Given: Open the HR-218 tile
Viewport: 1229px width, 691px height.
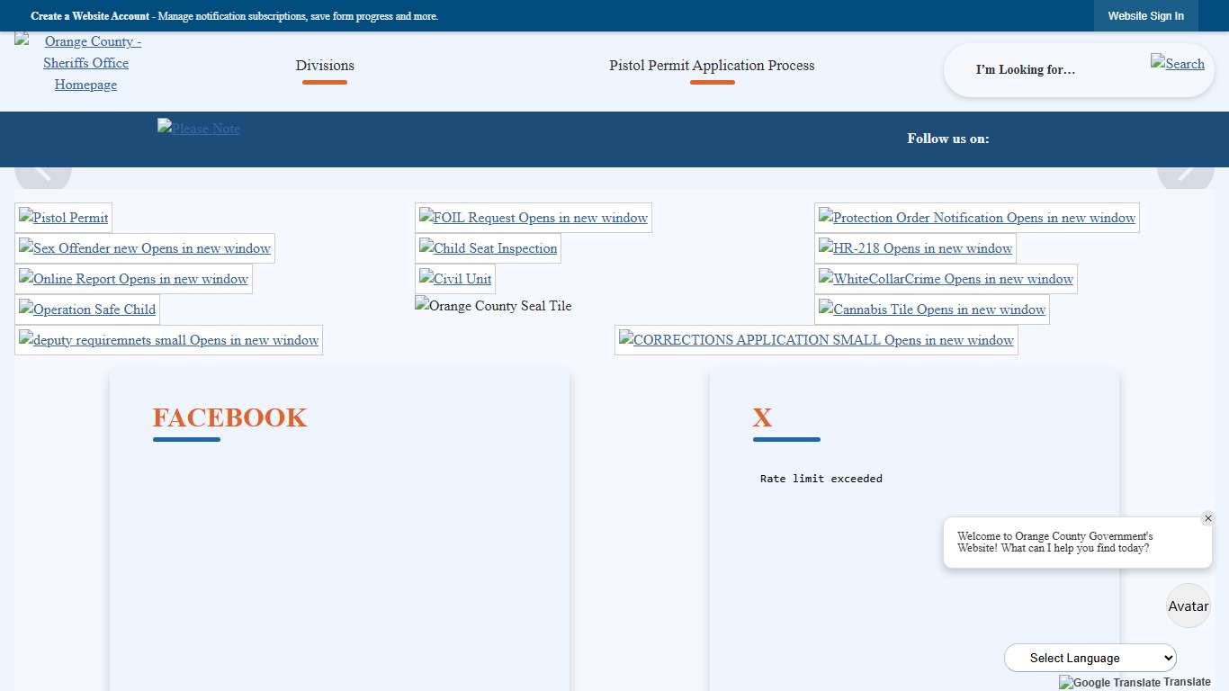Looking at the screenshot, I should (915, 248).
